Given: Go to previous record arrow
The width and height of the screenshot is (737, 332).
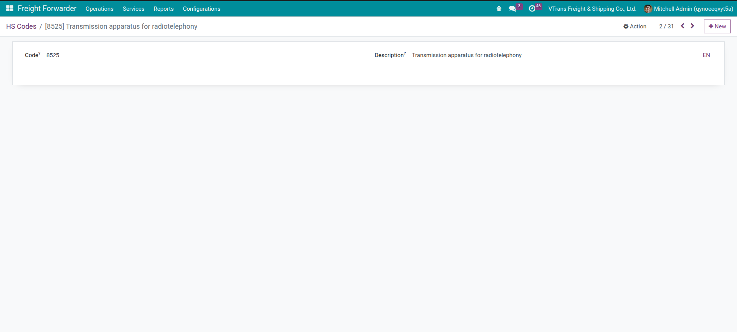Looking at the screenshot, I should (x=682, y=26).
